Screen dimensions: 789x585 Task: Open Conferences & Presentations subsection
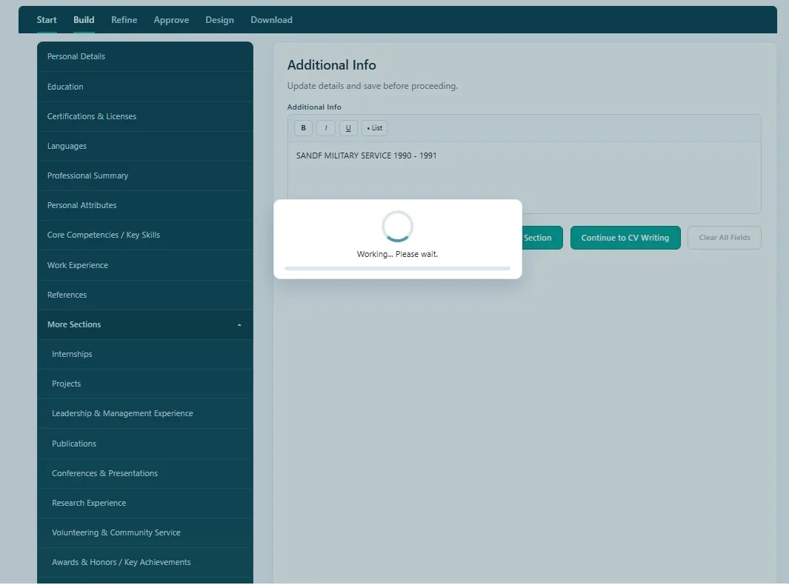click(145, 473)
